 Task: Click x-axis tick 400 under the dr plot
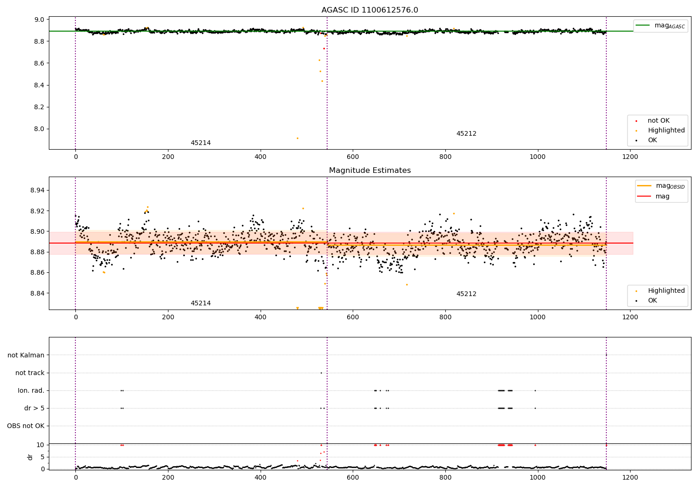pos(260,477)
